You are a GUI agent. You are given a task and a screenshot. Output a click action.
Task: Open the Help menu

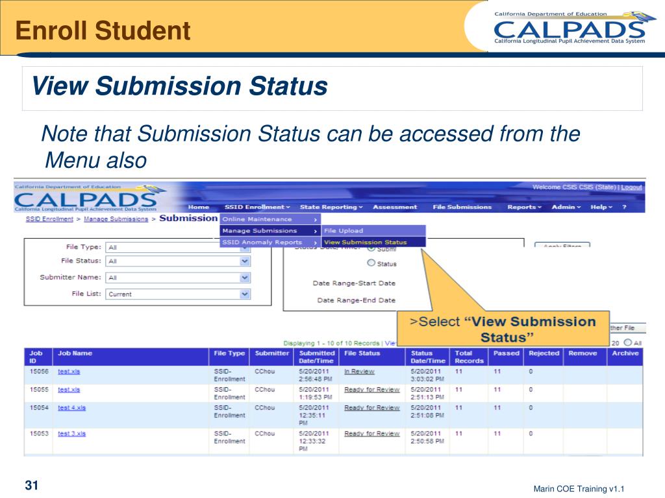601,207
